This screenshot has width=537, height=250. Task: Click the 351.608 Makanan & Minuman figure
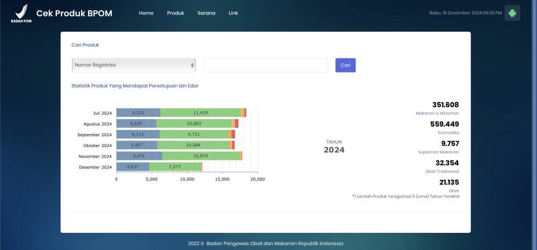tap(445, 105)
